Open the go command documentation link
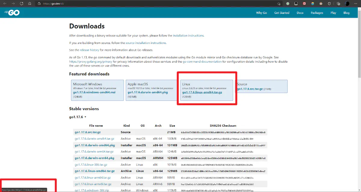Screen dimensions: 361x192 tap(202, 61)
